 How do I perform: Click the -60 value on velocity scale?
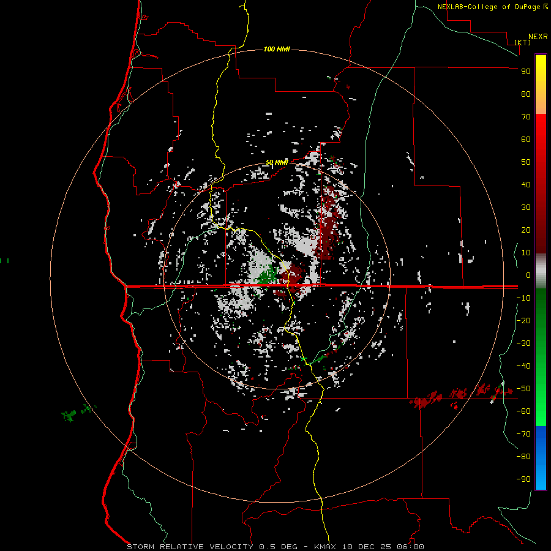[523, 411]
